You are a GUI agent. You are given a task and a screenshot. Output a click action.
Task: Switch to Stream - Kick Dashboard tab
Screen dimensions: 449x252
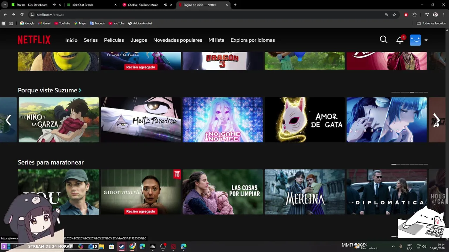pyautogui.click(x=32, y=5)
